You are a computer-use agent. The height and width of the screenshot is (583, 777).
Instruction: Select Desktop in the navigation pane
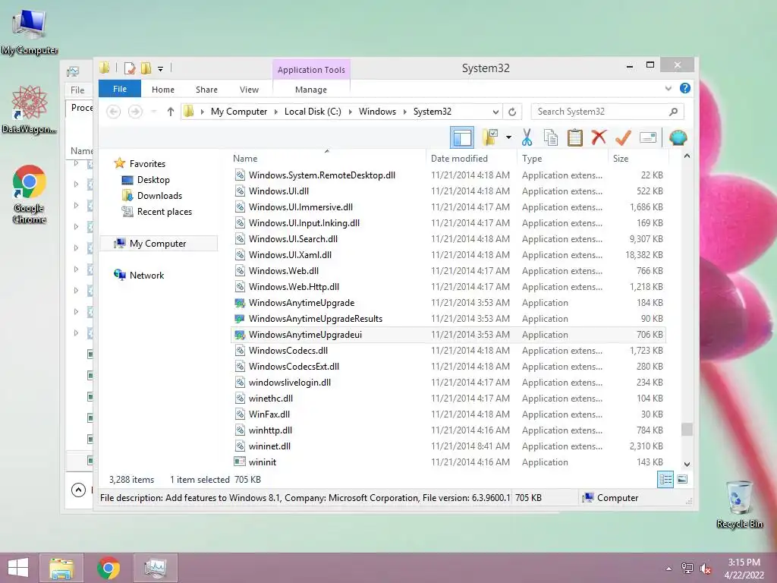[x=153, y=179]
